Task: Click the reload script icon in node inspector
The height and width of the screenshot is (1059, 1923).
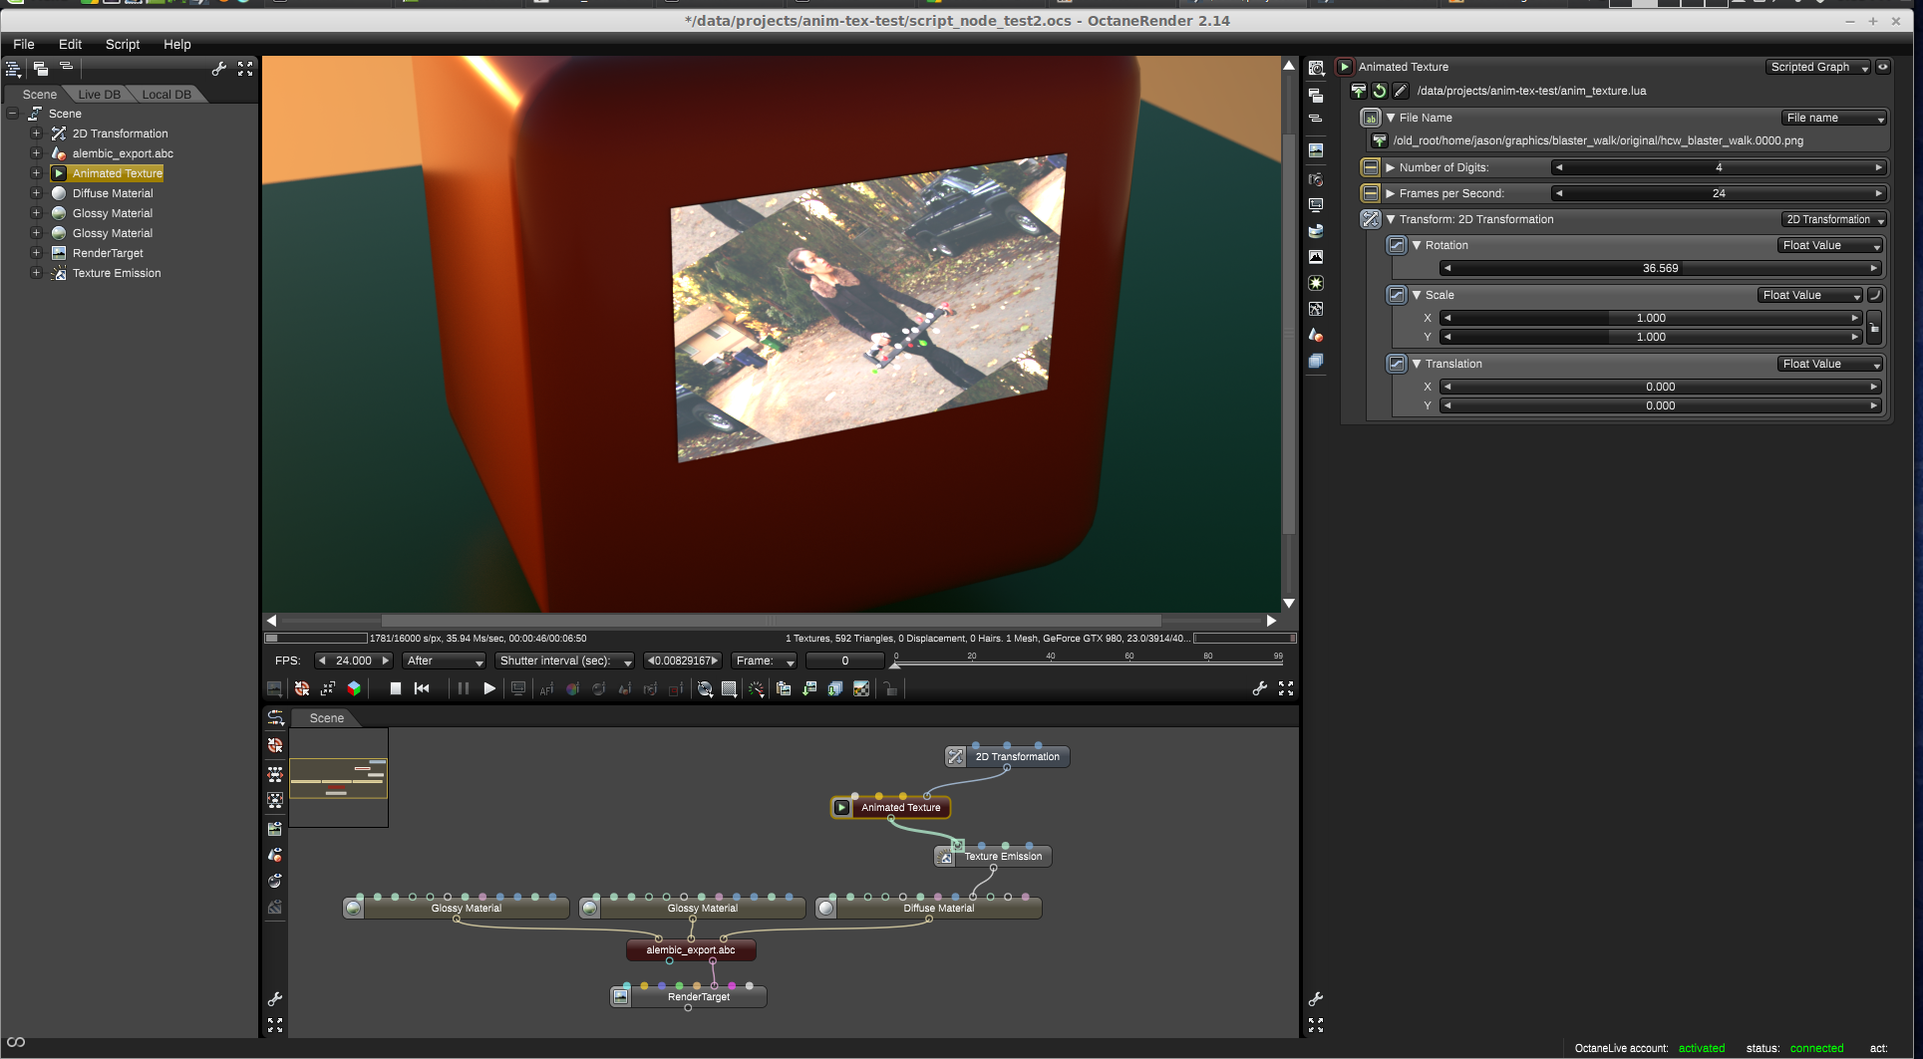Action: tap(1380, 91)
